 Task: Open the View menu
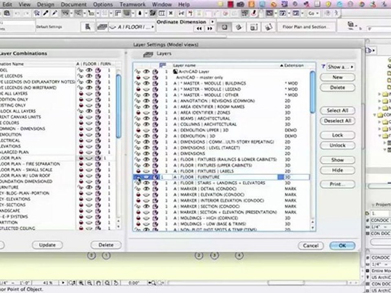tap(24, 4)
